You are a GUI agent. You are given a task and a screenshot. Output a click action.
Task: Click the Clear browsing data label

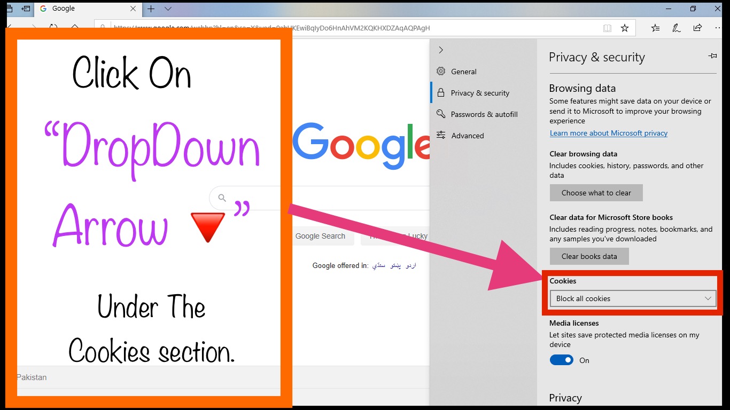[584, 154]
